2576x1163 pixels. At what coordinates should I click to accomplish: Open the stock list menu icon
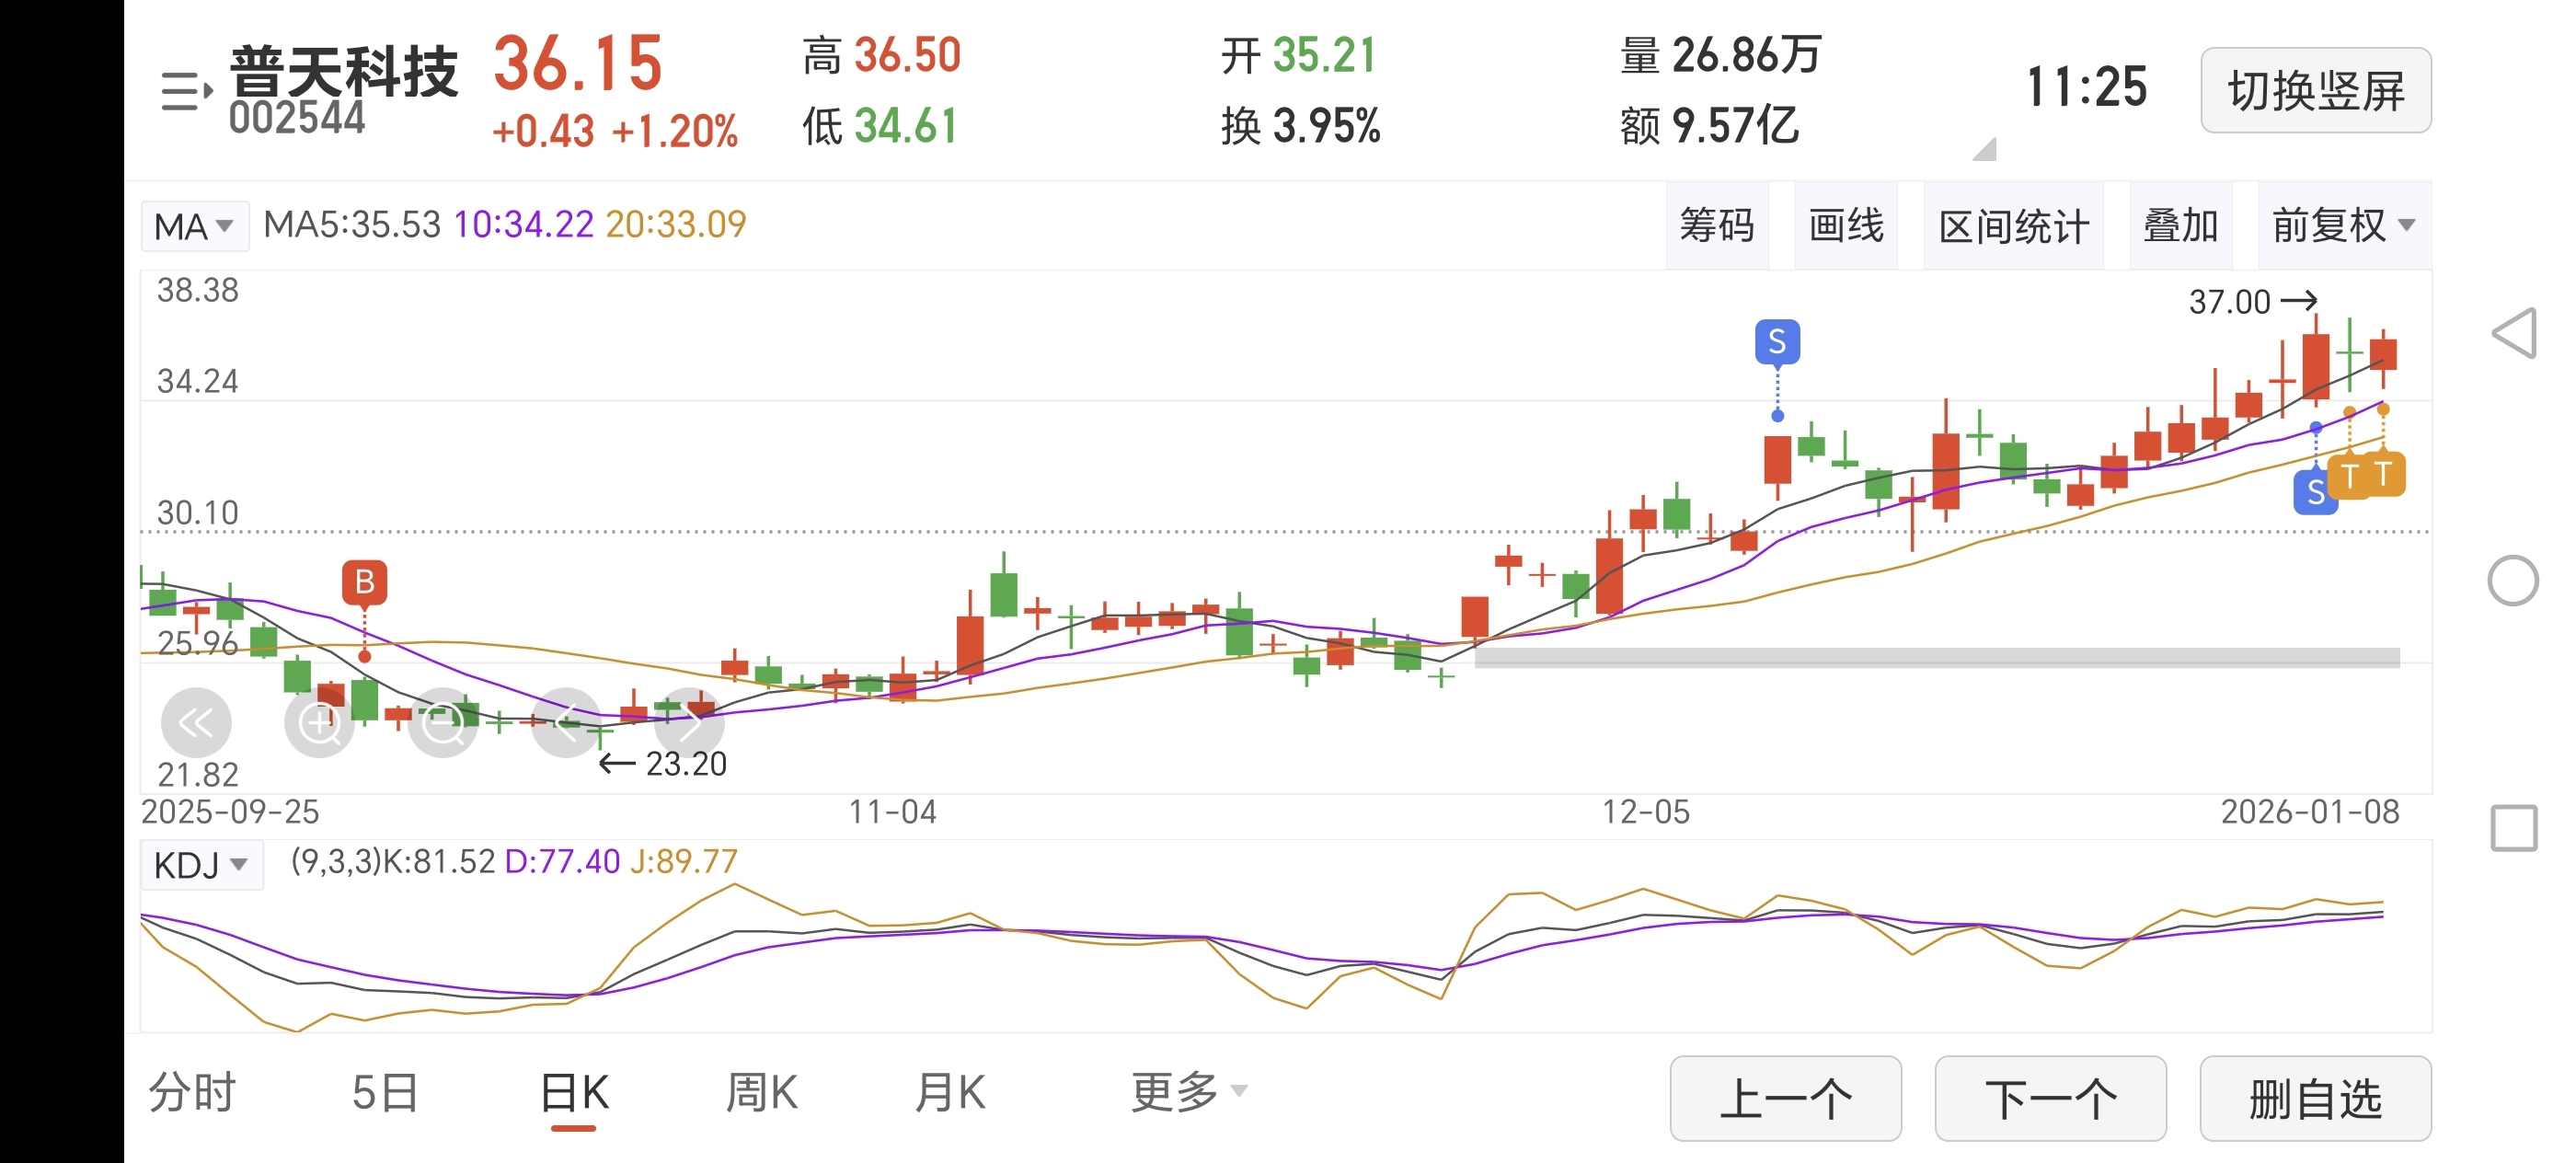point(186,91)
